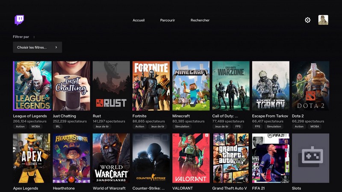The image size is (342, 192).
Task: Open the Dota 2 game cover
Action: click(x=311, y=86)
